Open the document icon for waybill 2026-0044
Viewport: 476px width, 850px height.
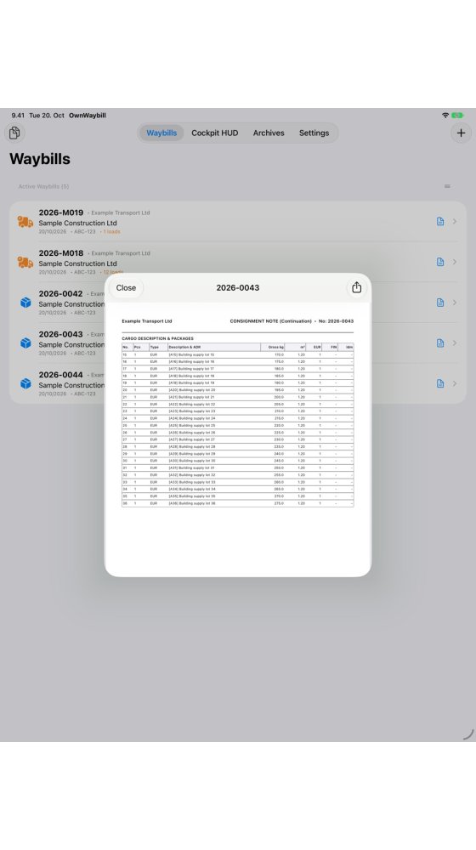point(440,383)
